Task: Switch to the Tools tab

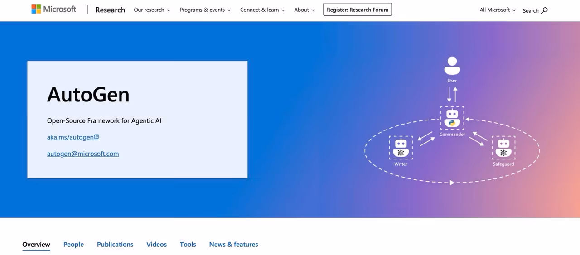Action: click(x=188, y=245)
